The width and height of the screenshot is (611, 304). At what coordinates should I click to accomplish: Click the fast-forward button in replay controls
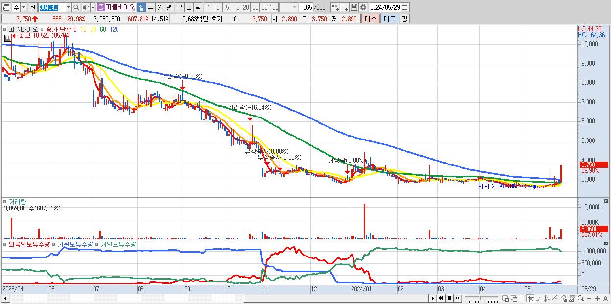click(458, 298)
